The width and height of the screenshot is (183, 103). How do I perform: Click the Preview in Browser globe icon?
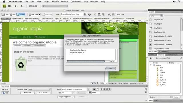(89, 15)
